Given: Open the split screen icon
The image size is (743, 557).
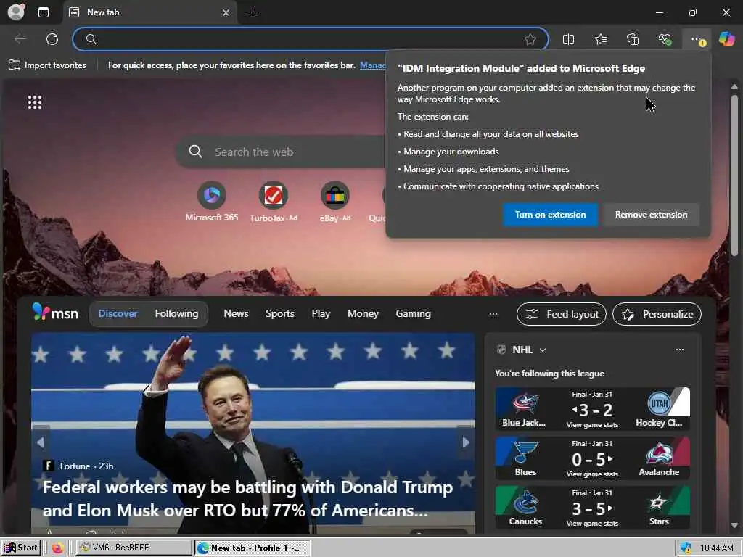Looking at the screenshot, I should 568,39.
